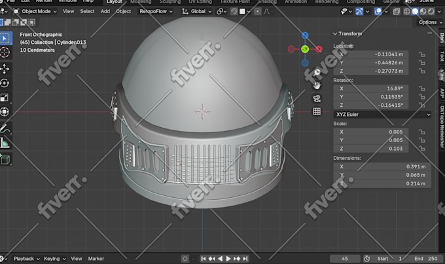Play the animation forward
Viewport: 445px width, 264px height.
tap(228, 259)
